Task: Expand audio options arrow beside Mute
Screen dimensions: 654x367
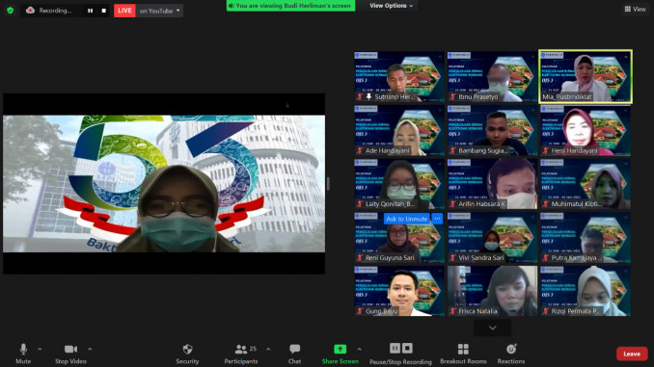Action: point(40,349)
